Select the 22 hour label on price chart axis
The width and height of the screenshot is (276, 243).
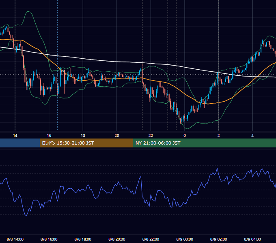151,136
